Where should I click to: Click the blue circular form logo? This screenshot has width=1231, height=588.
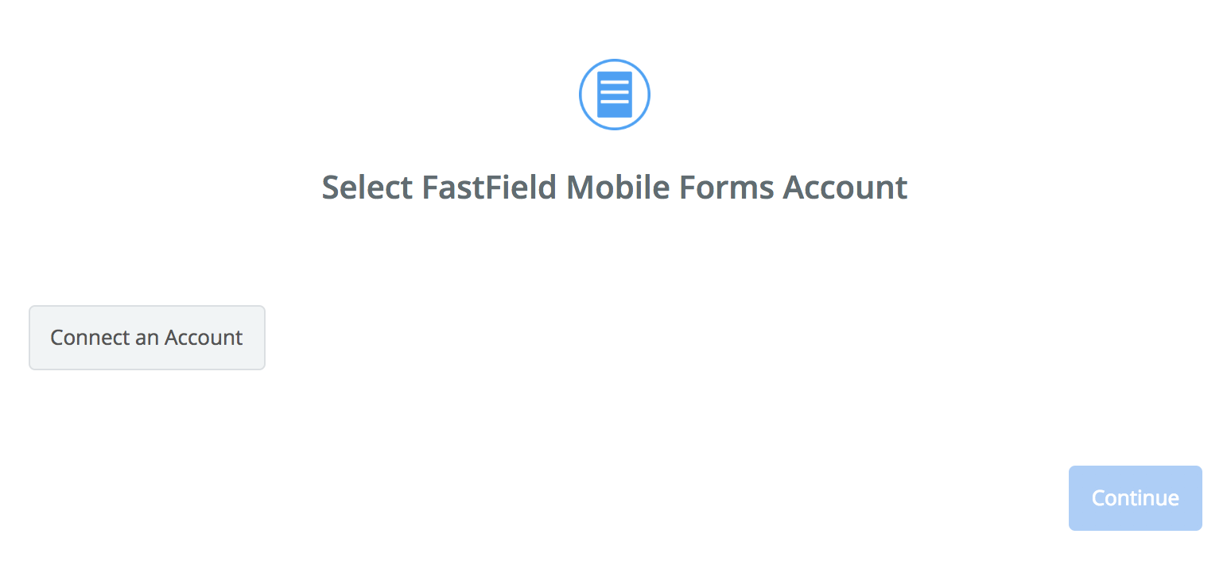click(x=615, y=95)
